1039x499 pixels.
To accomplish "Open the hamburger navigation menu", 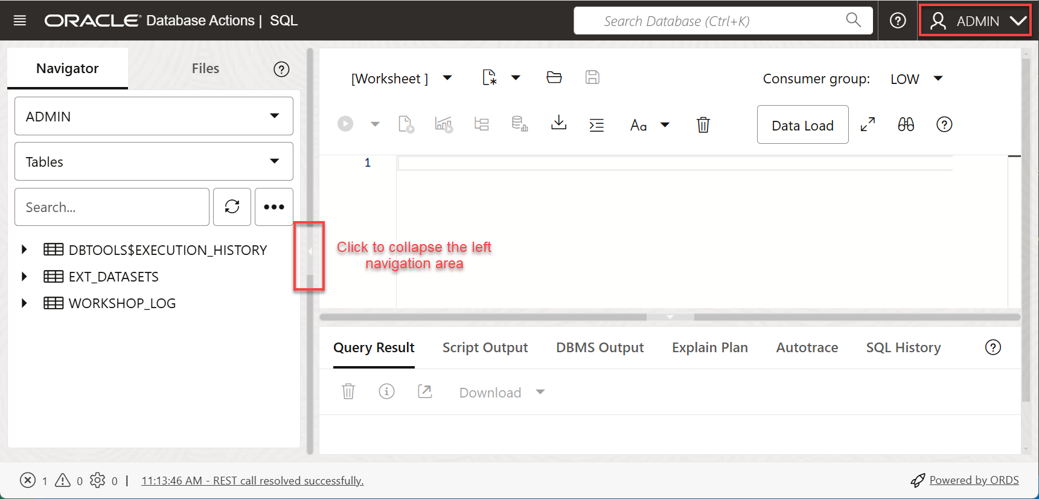I will pyautogui.click(x=20, y=21).
